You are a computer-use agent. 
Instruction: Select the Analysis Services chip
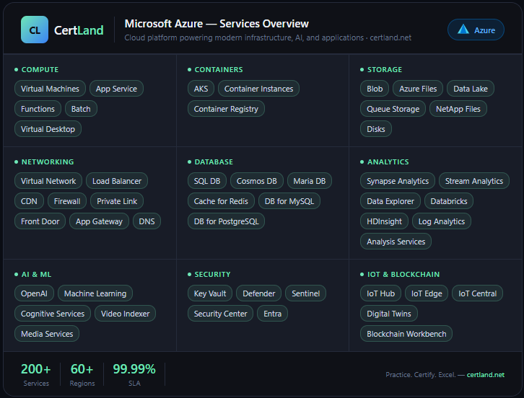[396, 242]
